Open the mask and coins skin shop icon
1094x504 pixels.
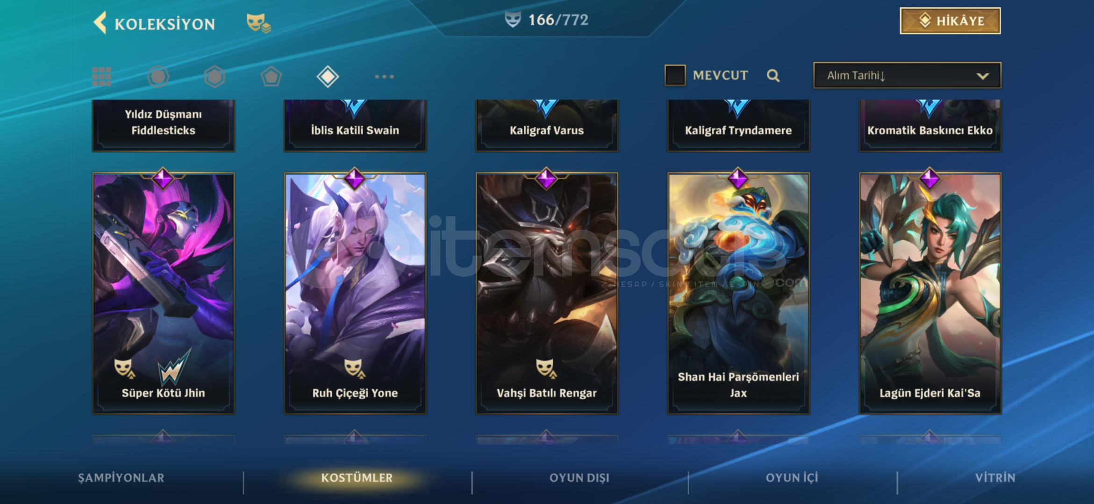pyautogui.click(x=258, y=23)
